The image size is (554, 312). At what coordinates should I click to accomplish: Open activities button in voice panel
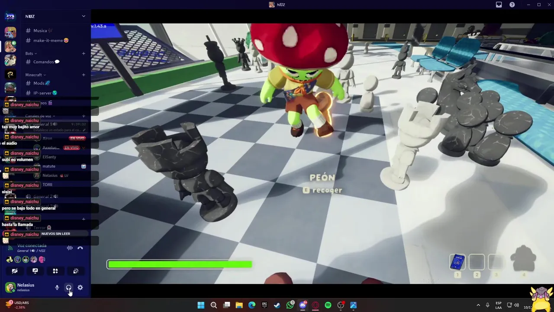[x=55, y=271]
